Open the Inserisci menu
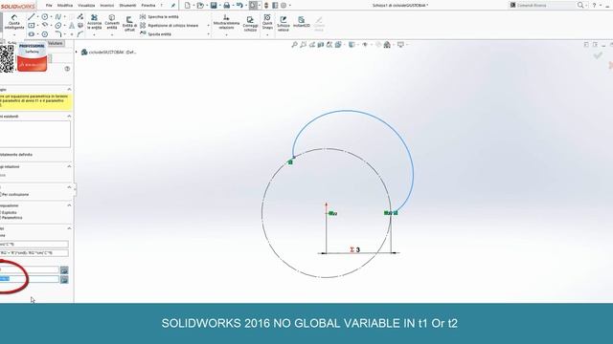 point(106,6)
